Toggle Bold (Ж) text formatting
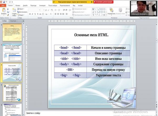 [x=30, y=14]
